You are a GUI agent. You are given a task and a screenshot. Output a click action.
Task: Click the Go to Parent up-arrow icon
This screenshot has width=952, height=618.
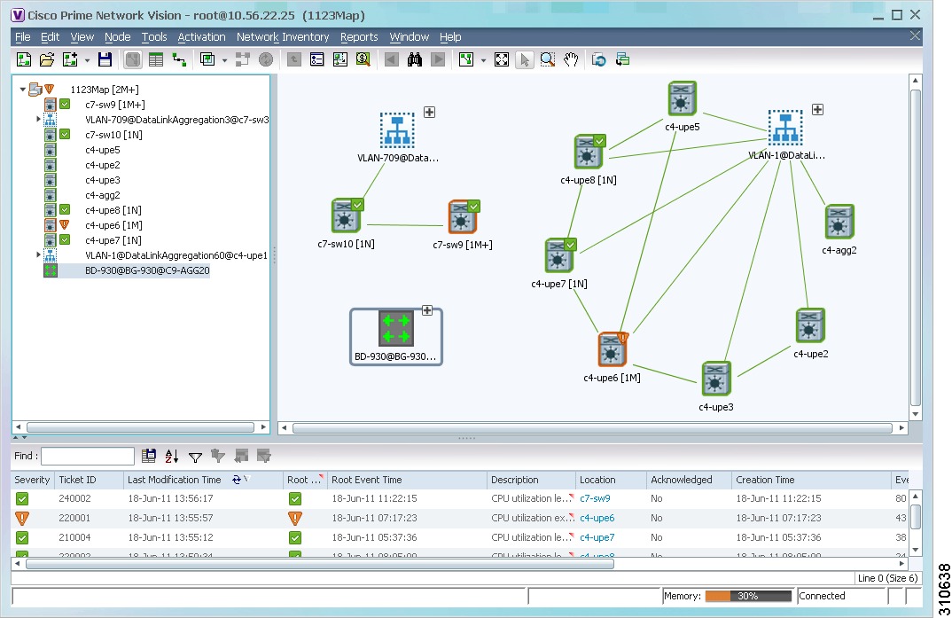tap(294, 59)
